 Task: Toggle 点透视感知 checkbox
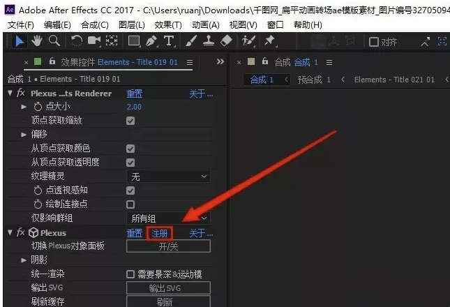click(130, 190)
